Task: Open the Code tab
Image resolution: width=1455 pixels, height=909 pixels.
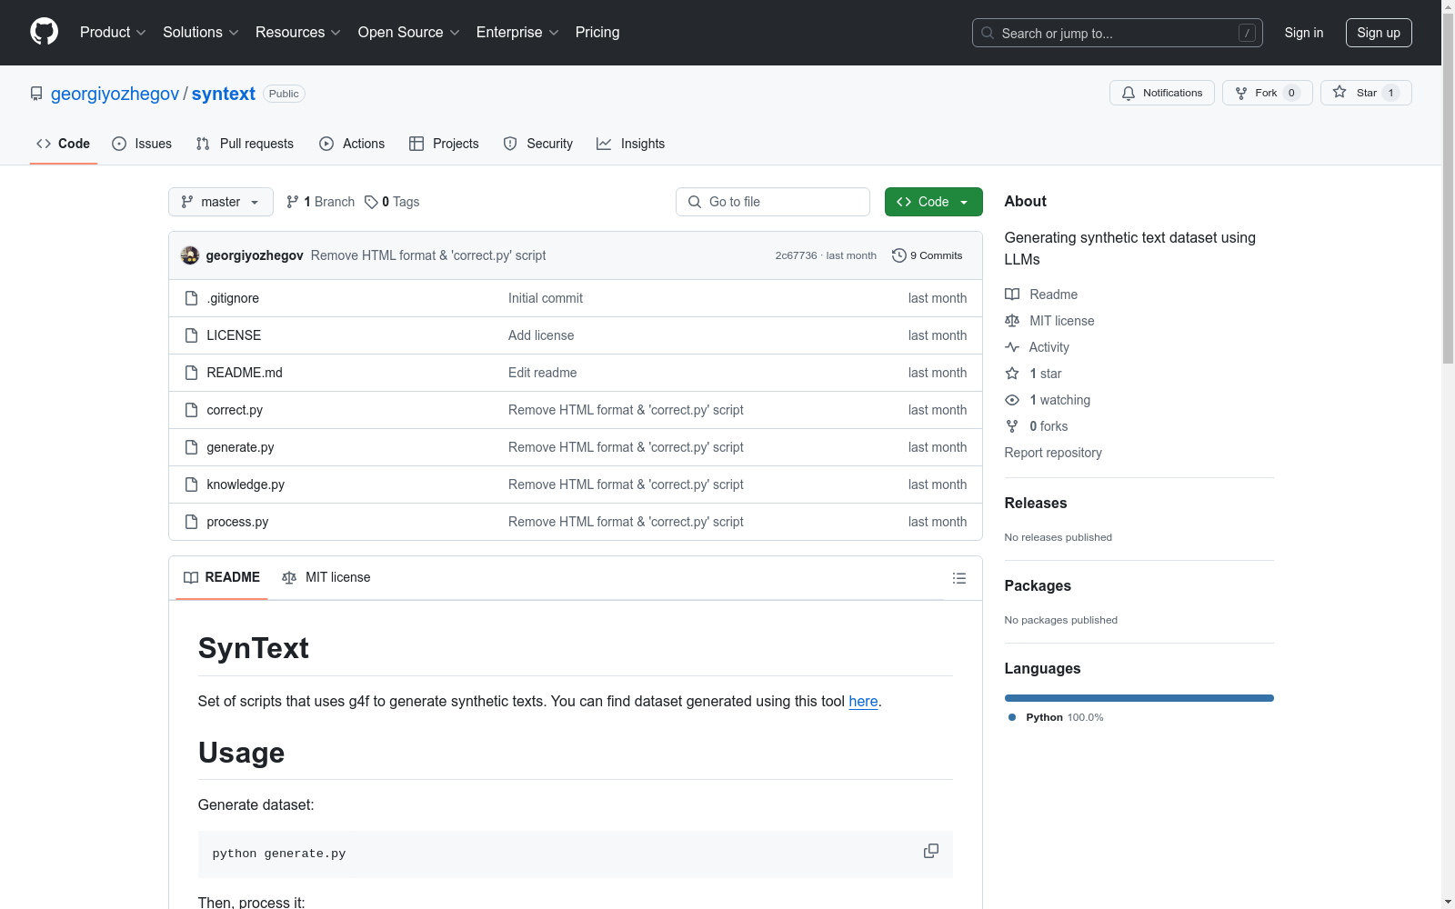Action: 64,144
